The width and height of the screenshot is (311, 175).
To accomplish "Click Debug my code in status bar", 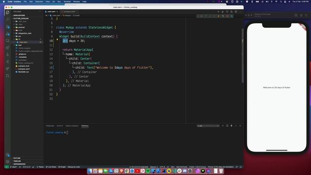I will (74, 167).
